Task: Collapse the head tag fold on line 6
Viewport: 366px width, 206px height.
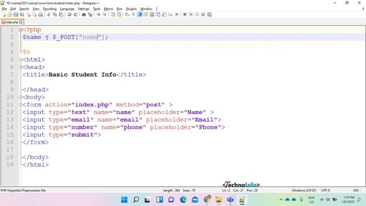Action: click(x=21, y=67)
